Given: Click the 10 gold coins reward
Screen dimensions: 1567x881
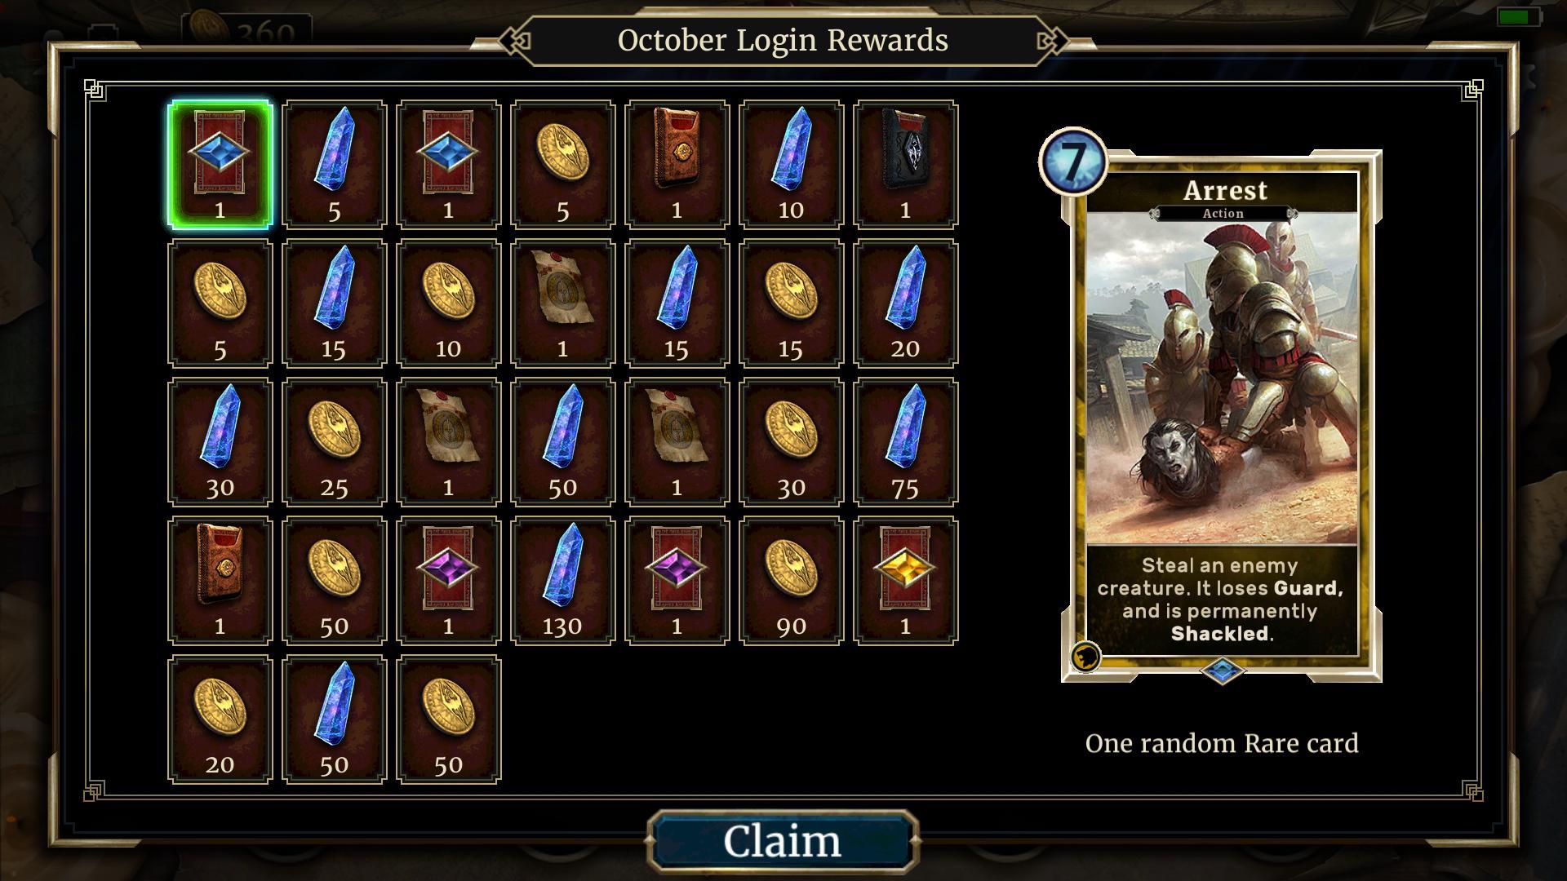Looking at the screenshot, I should click(448, 303).
